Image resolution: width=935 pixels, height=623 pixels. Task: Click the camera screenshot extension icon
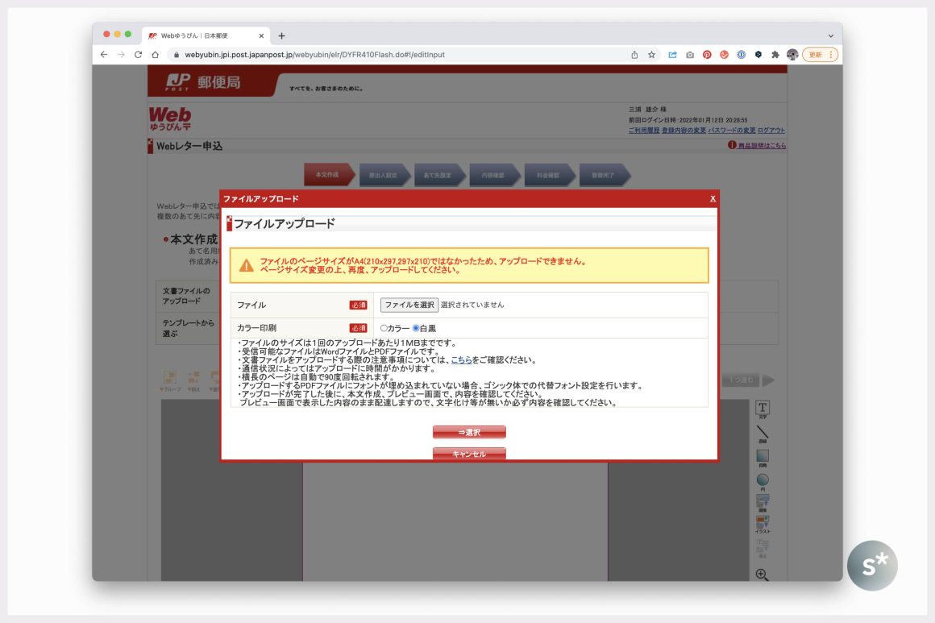(x=690, y=55)
